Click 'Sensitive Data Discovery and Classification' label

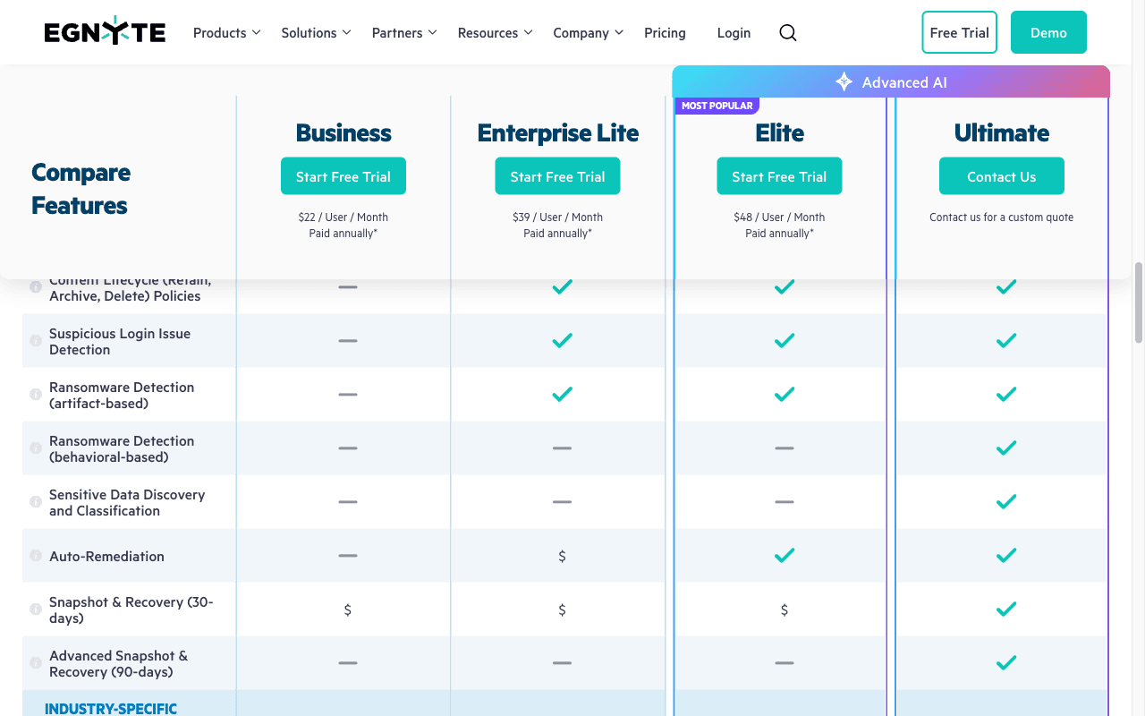[x=127, y=502]
